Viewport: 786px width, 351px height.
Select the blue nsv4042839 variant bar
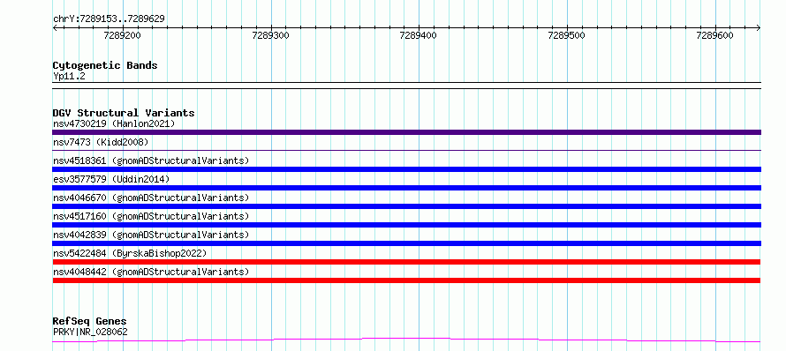pos(406,243)
